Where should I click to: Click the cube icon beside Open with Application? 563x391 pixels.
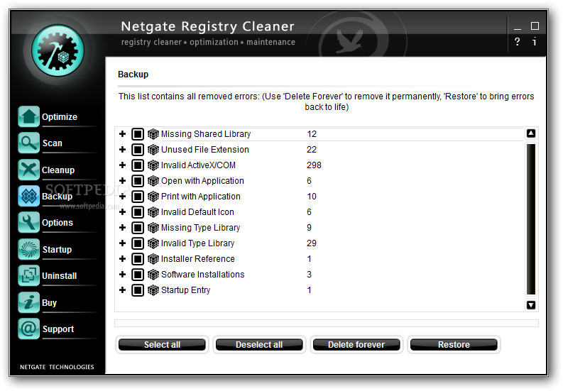153,181
